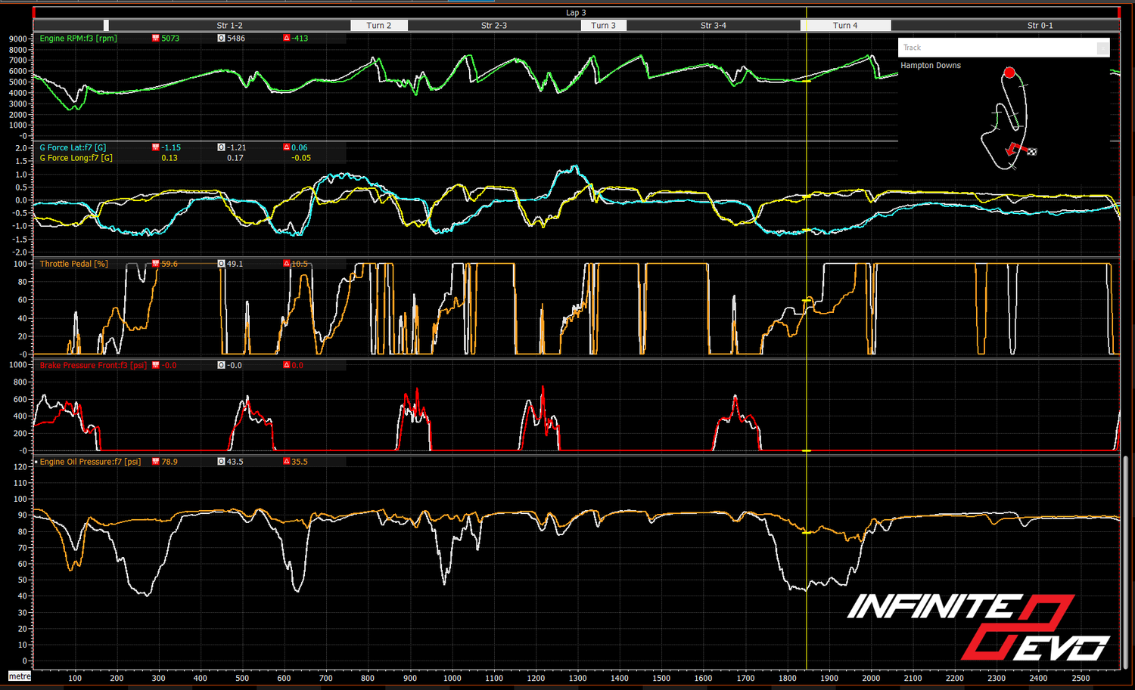Viewport: 1135px width, 690px height.
Task: Click the overlay icon in Brake Pressure row
Action: tap(221, 365)
